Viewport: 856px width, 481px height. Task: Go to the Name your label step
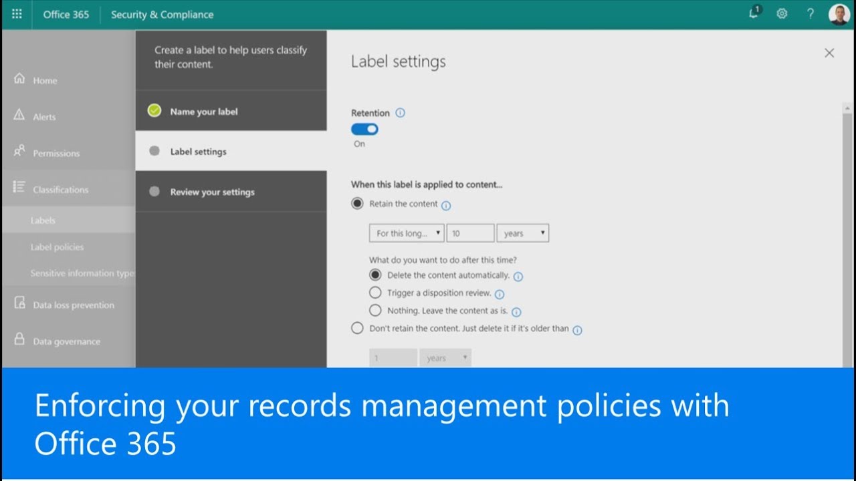(x=231, y=111)
